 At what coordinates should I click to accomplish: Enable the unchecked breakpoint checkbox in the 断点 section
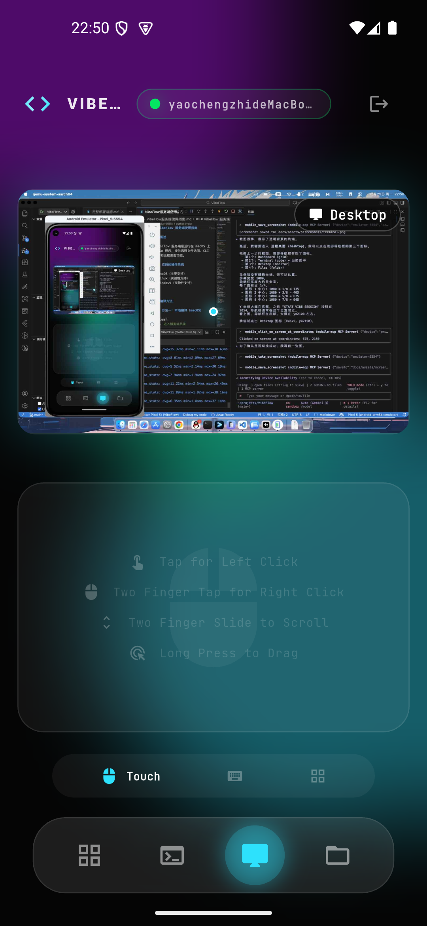tap(40, 403)
